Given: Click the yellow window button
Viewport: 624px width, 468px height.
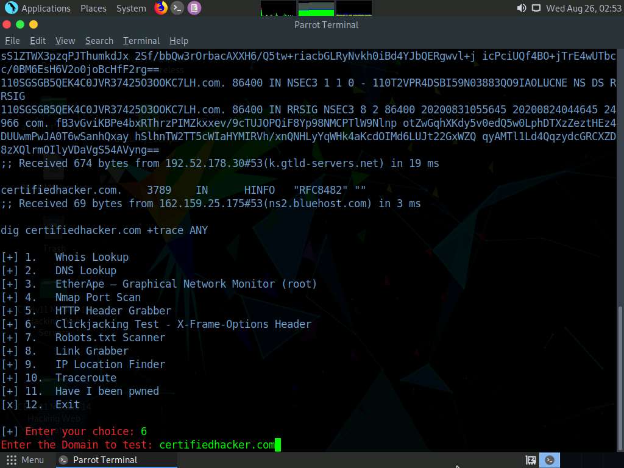Looking at the screenshot, I should pos(34,24).
